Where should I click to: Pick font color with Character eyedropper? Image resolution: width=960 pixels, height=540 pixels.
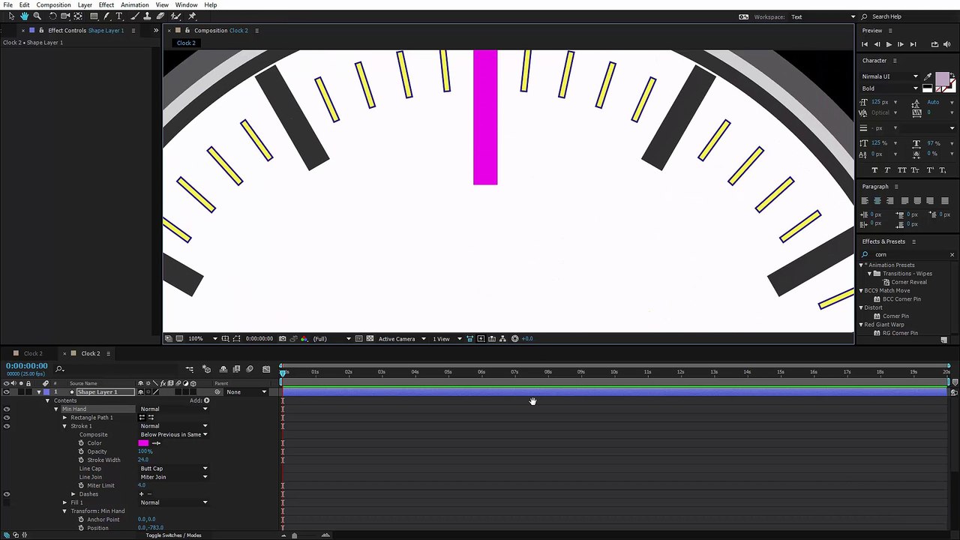point(928,76)
